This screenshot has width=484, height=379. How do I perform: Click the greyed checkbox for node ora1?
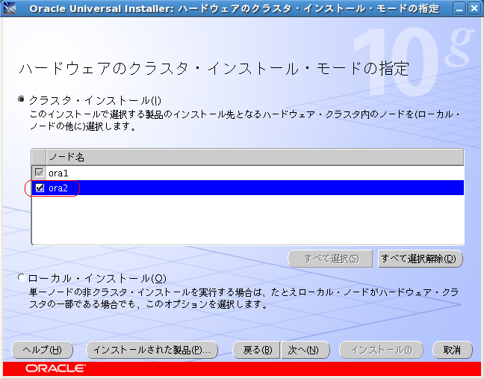pyautogui.click(x=39, y=173)
